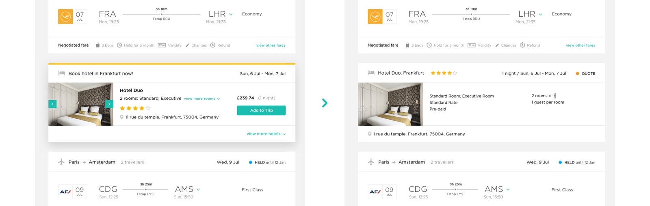
Task: Show previous hotel photo with left arrow
Action: point(52,104)
